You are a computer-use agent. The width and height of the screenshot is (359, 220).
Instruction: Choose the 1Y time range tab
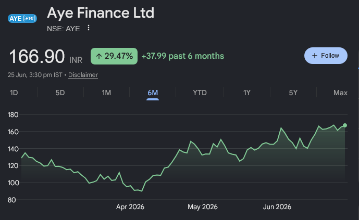[246, 93]
